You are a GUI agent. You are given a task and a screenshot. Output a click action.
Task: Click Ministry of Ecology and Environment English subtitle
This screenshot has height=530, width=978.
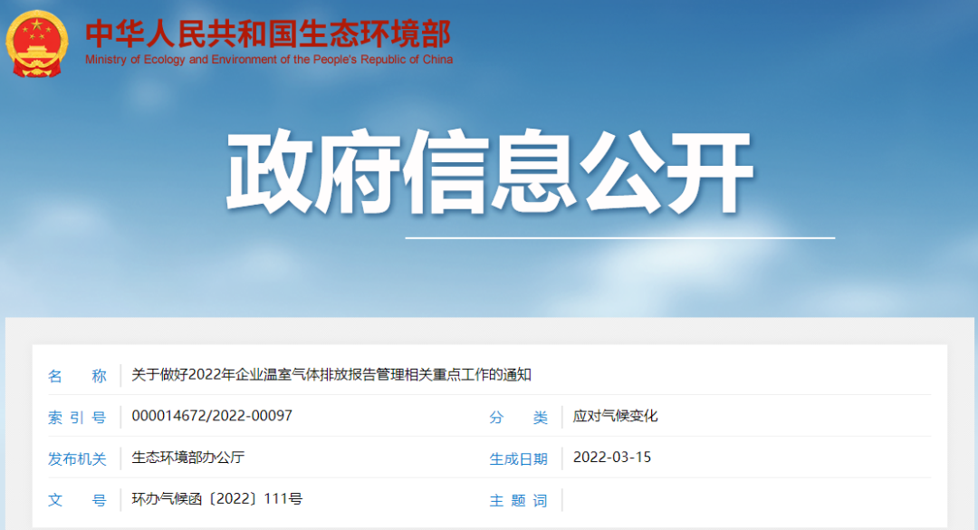click(269, 60)
